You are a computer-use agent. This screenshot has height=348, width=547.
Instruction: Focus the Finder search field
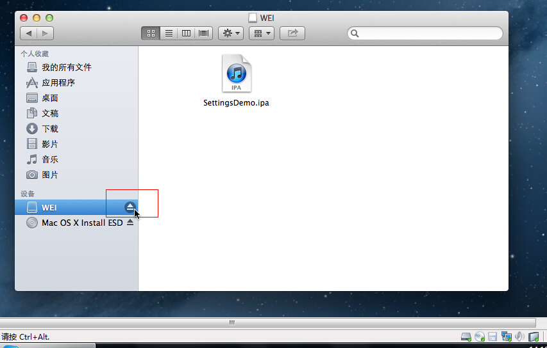point(425,33)
